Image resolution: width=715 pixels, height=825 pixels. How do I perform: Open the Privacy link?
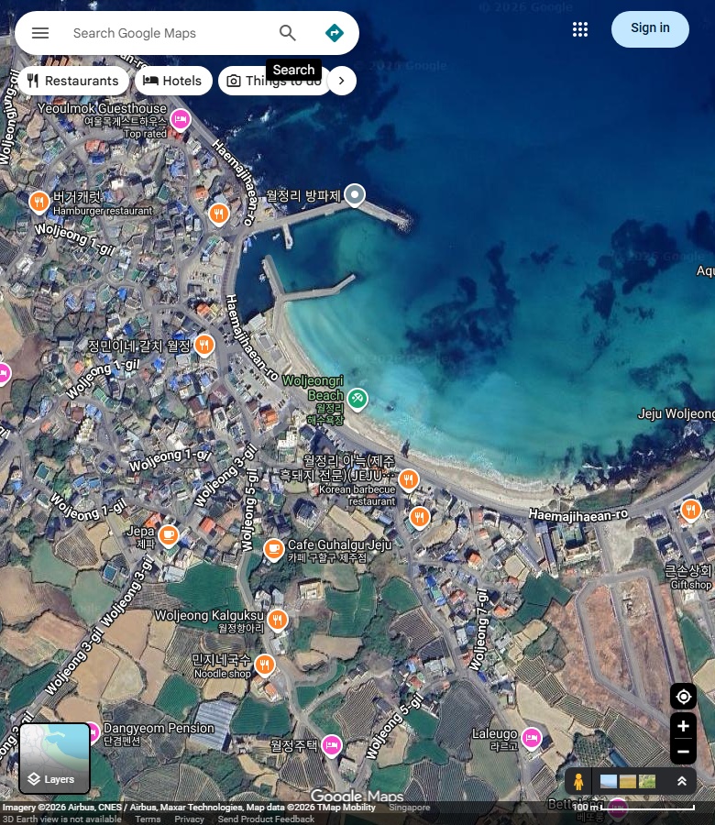(189, 819)
